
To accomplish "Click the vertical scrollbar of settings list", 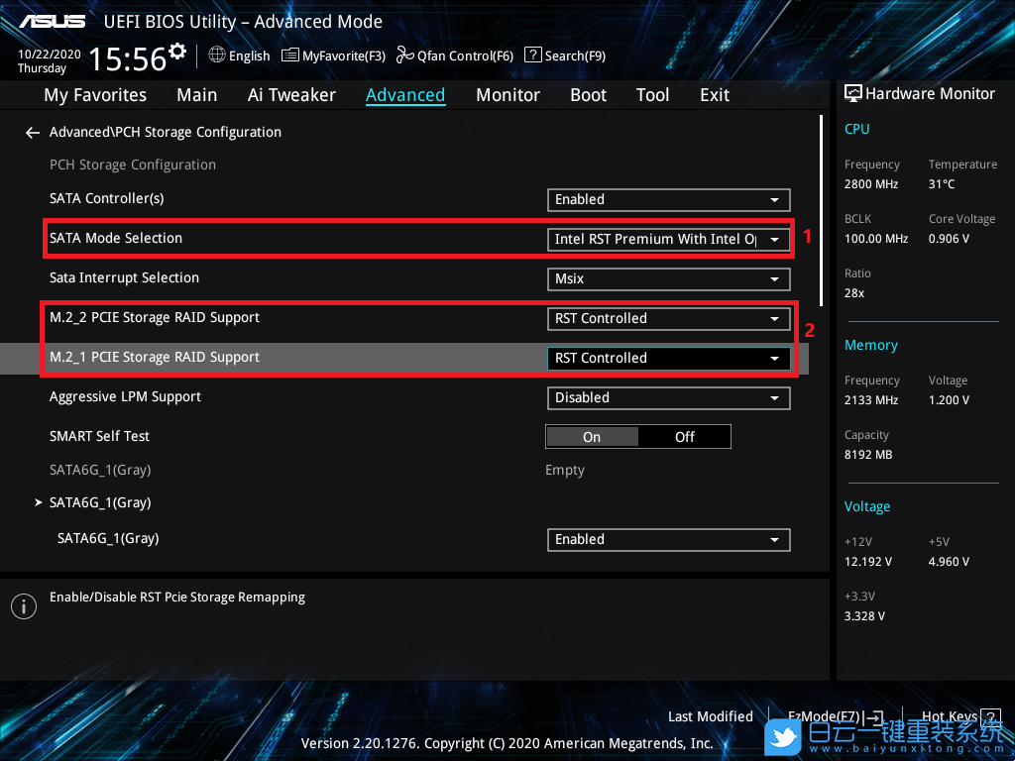I will [821, 208].
